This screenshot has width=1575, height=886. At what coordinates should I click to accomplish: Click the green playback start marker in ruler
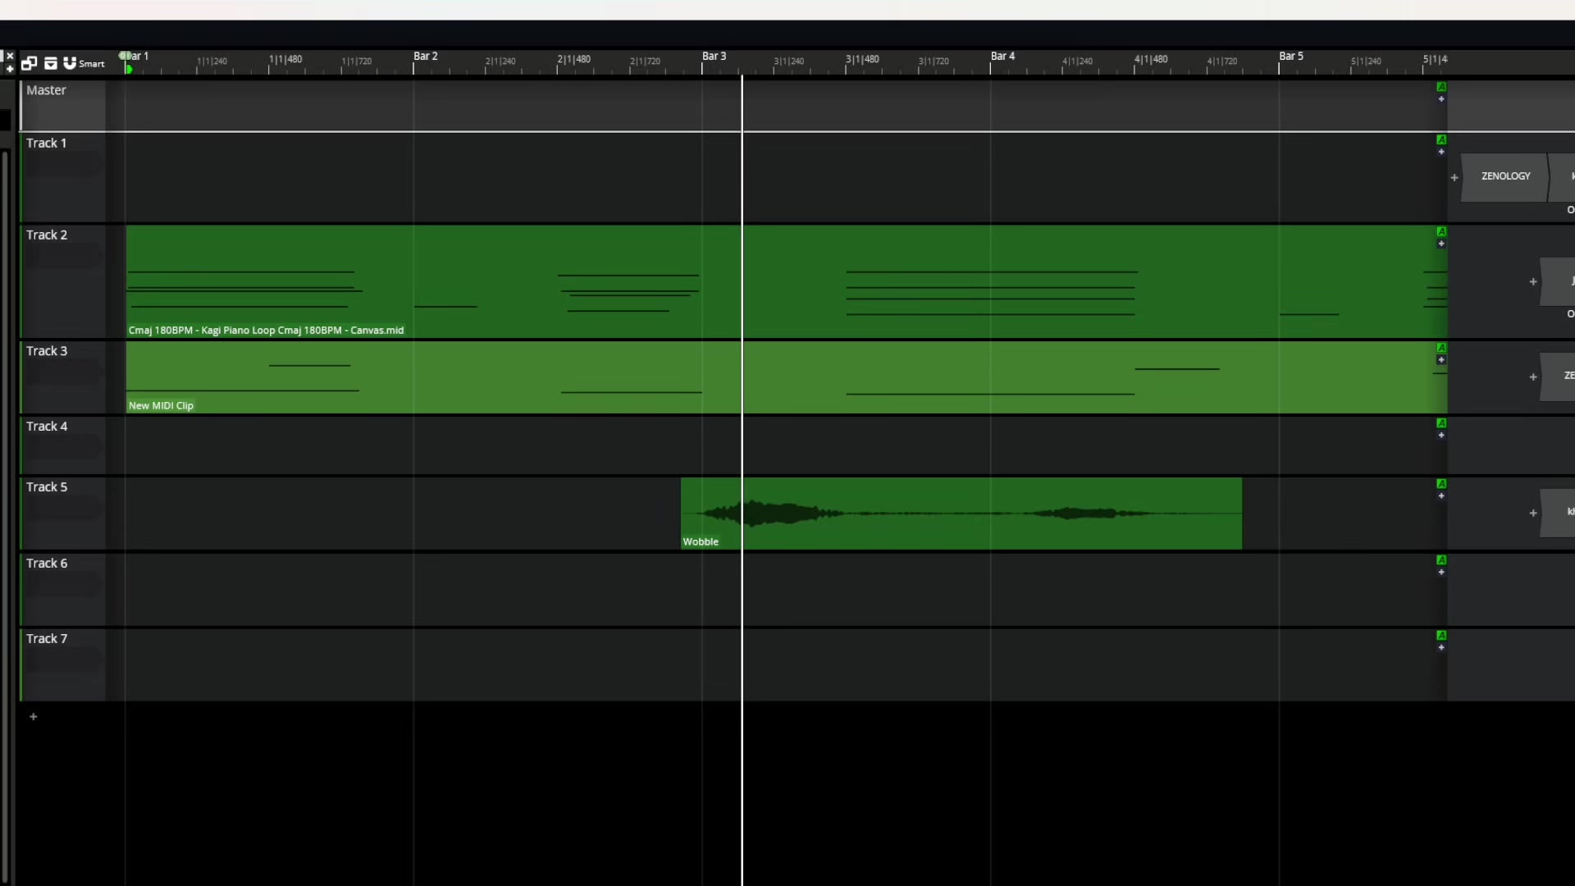click(129, 69)
